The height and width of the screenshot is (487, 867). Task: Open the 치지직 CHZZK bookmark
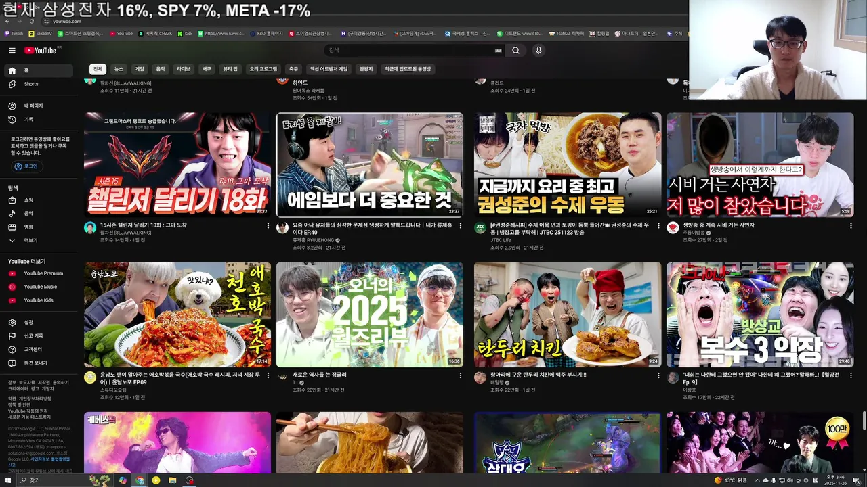(155, 33)
